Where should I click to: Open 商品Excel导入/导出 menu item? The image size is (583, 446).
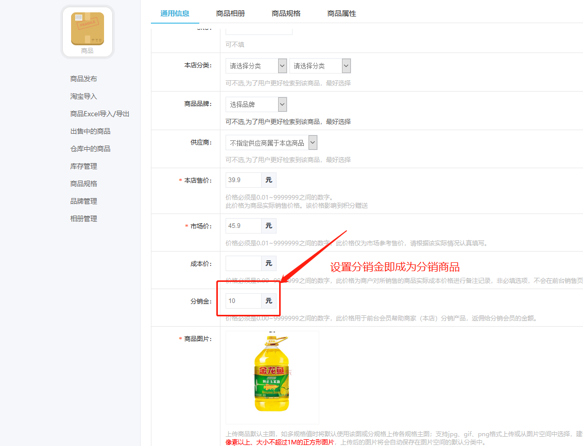tap(99, 114)
